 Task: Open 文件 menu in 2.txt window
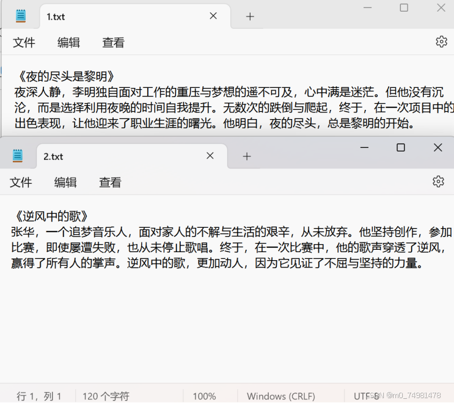click(21, 182)
